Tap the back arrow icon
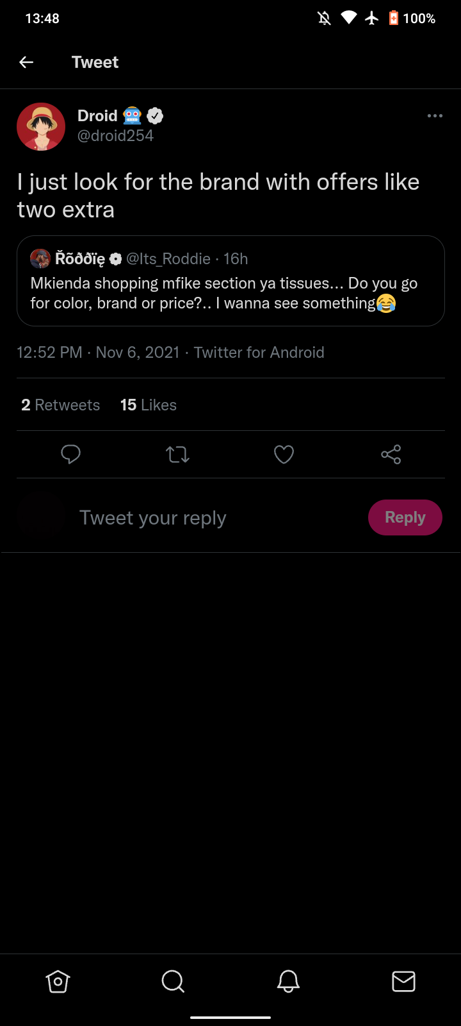 click(26, 62)
